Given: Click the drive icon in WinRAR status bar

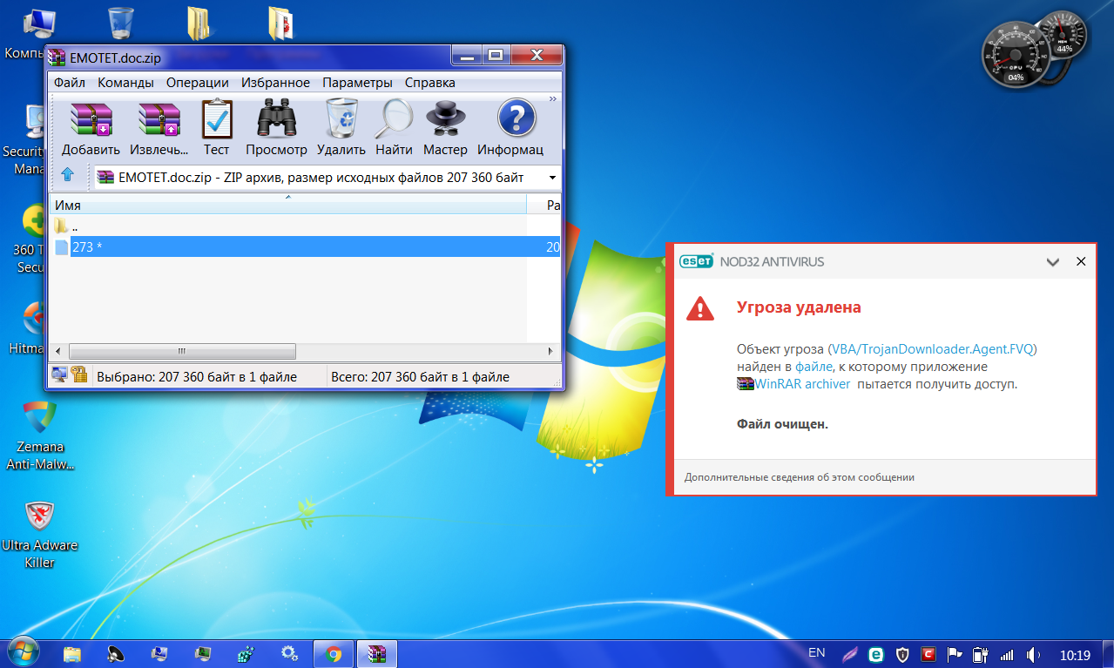Looking at the screenshot, I should (x=59, y=375).
